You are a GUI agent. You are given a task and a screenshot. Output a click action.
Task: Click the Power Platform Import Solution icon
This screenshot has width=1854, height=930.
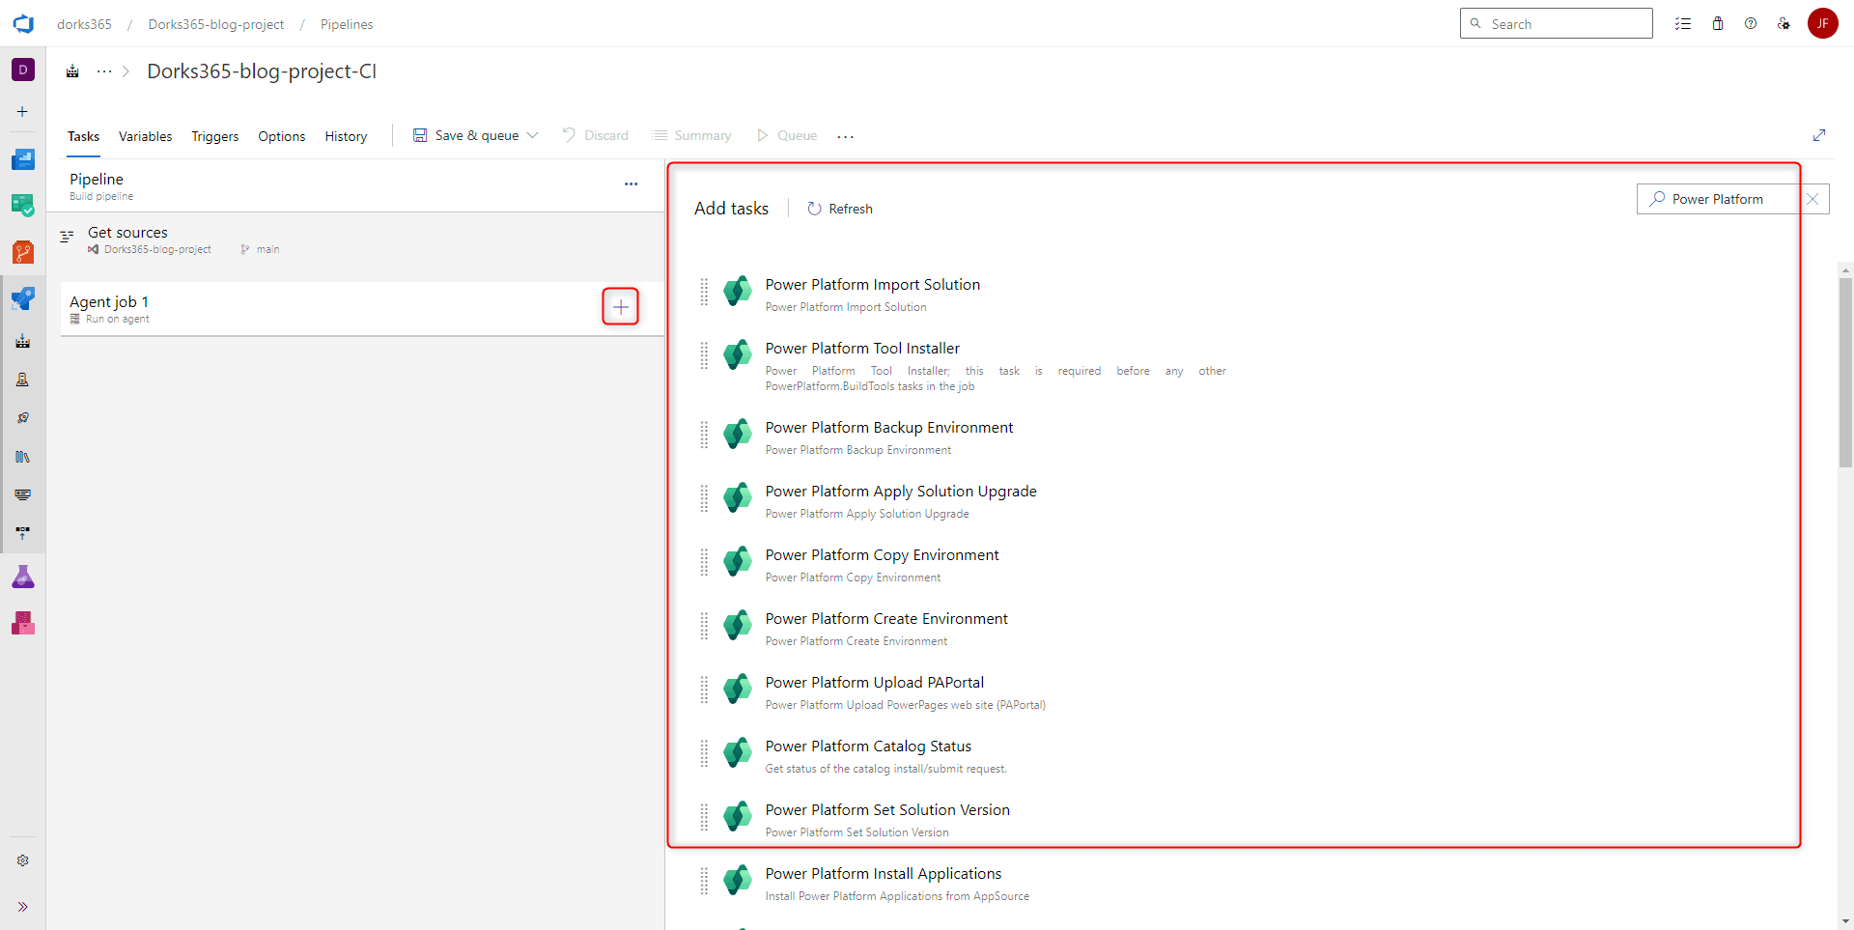coord(738,291)
